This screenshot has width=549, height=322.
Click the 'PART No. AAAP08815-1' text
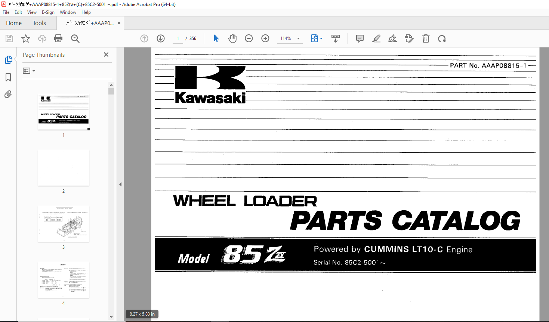(488, 65)
